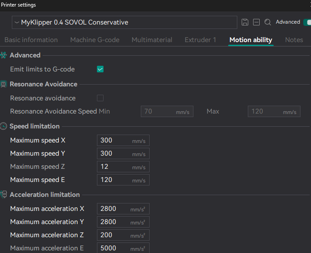The width and height of the screenshot is (311, 253).
Task: Disable Emit limits to G-code checkbox
Action: (x=100, y=69)
